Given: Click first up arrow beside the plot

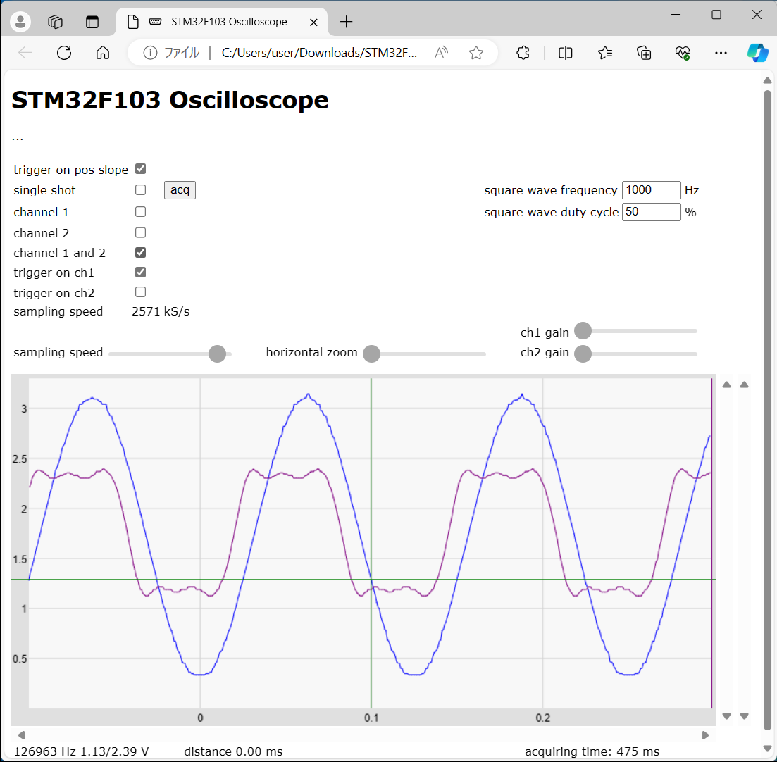Looking at the screenshot, I should pyautogui.click(x=726, y=385).
